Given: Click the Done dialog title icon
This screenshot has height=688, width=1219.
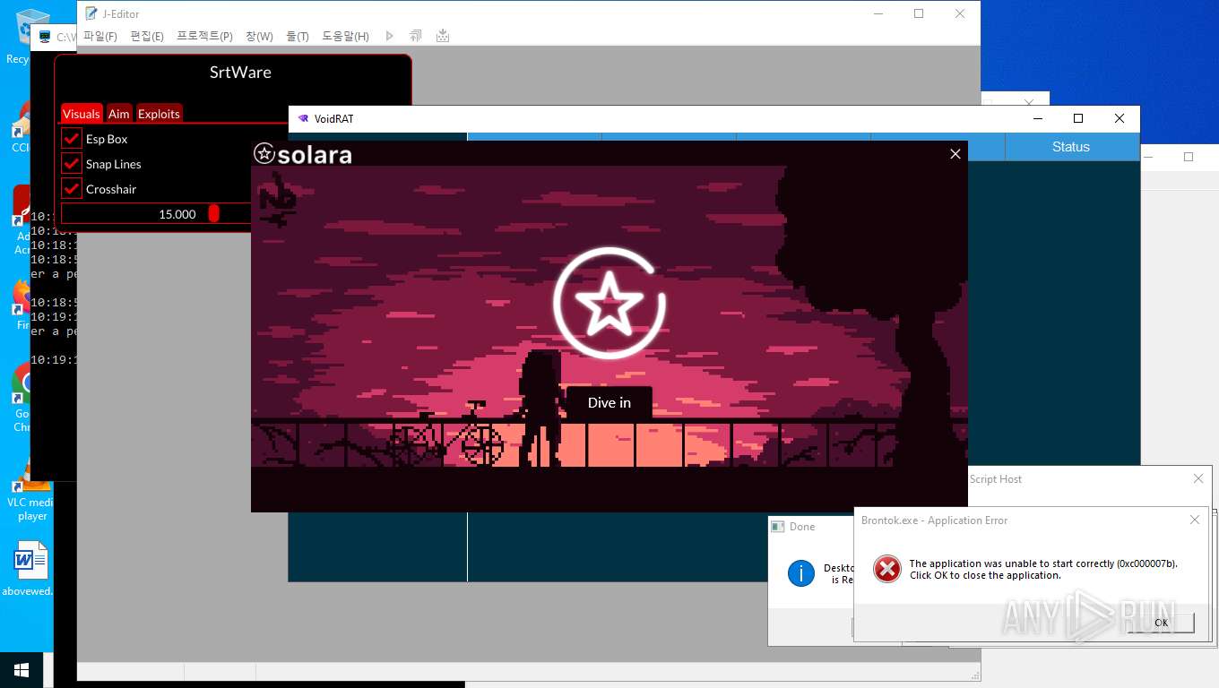Looking at the screenshot, I should tap(778, 527).
